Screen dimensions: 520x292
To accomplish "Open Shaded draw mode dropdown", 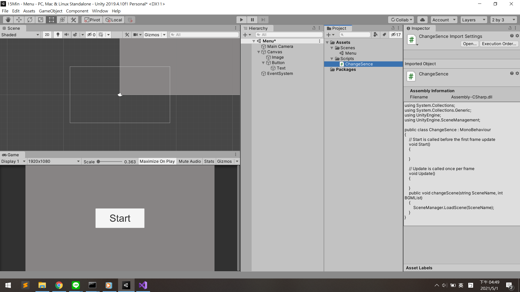I will 20,35.
